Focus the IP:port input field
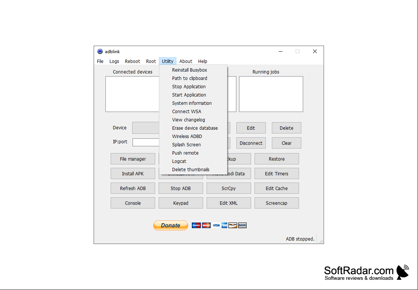Viewport: 418px width, 290px height. pyautogui.click(x=146, y=142)
